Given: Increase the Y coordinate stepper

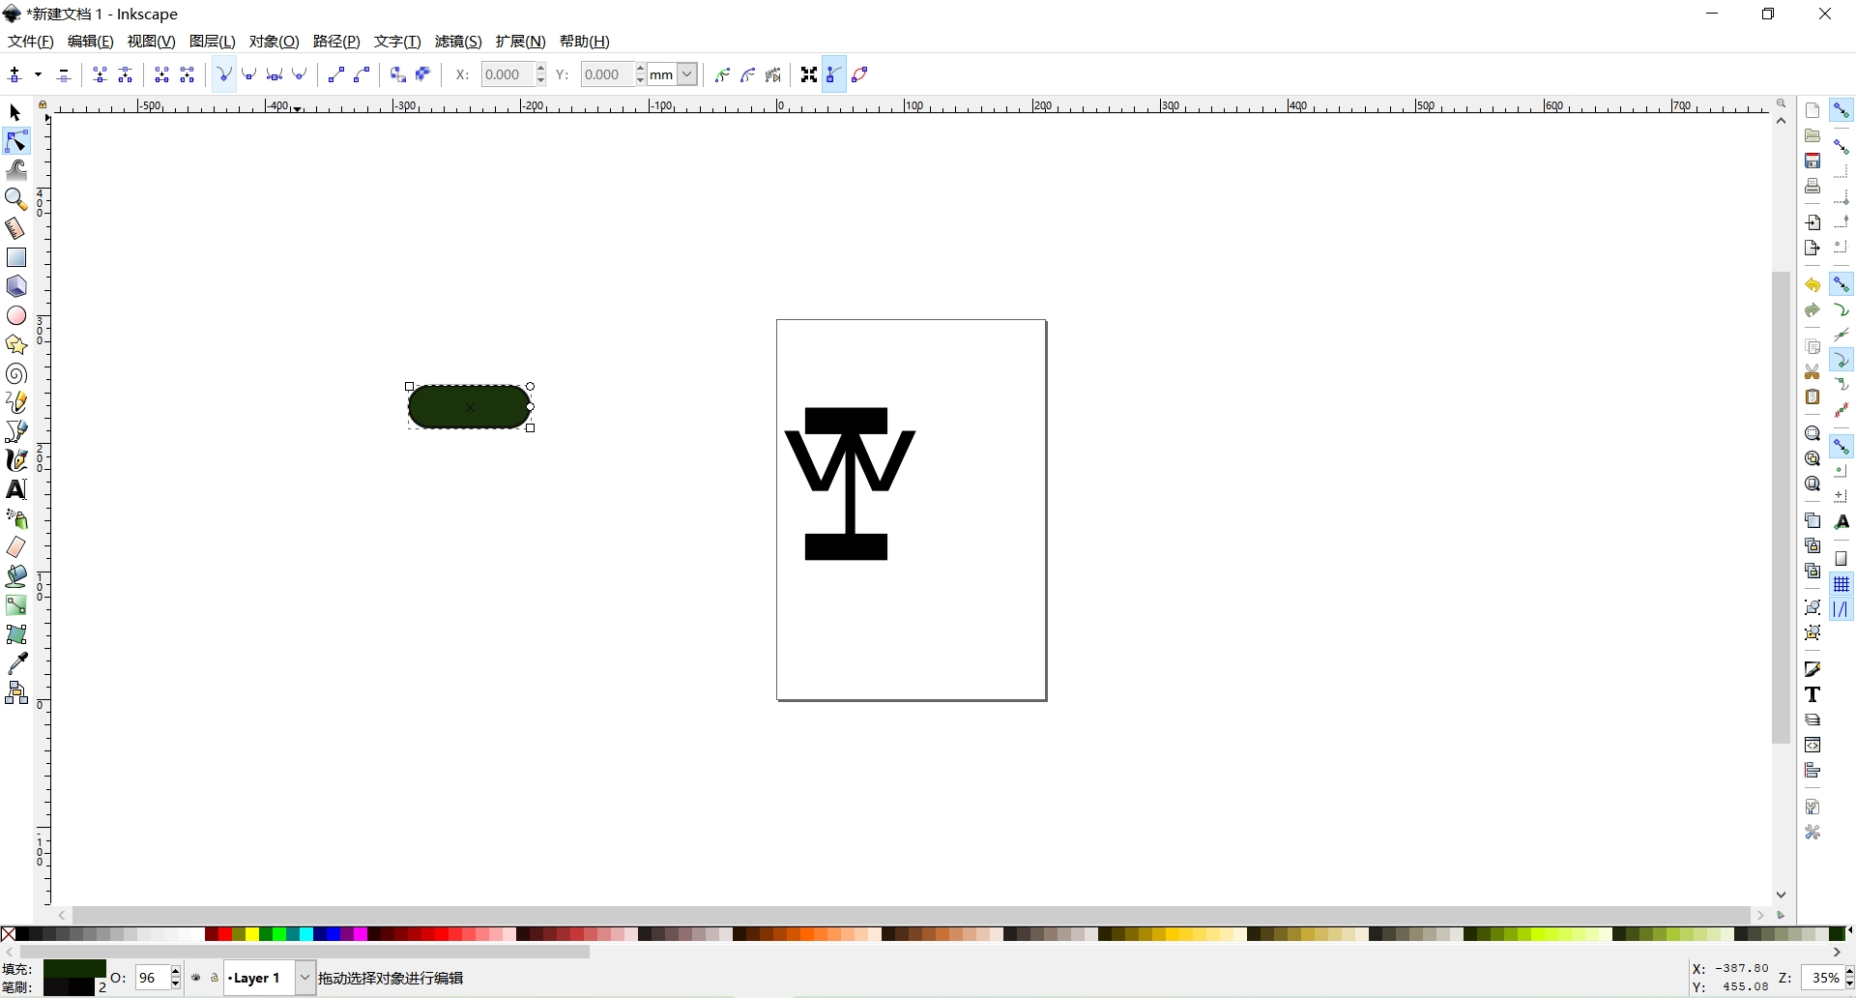Looking at the screenshot, I should [640, 69].
